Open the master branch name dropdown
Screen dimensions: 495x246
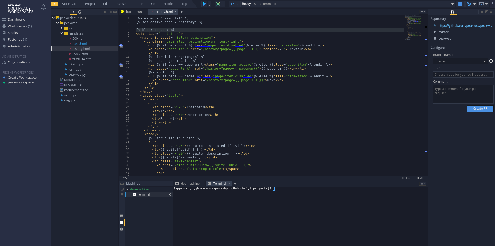tap(460, 61)
